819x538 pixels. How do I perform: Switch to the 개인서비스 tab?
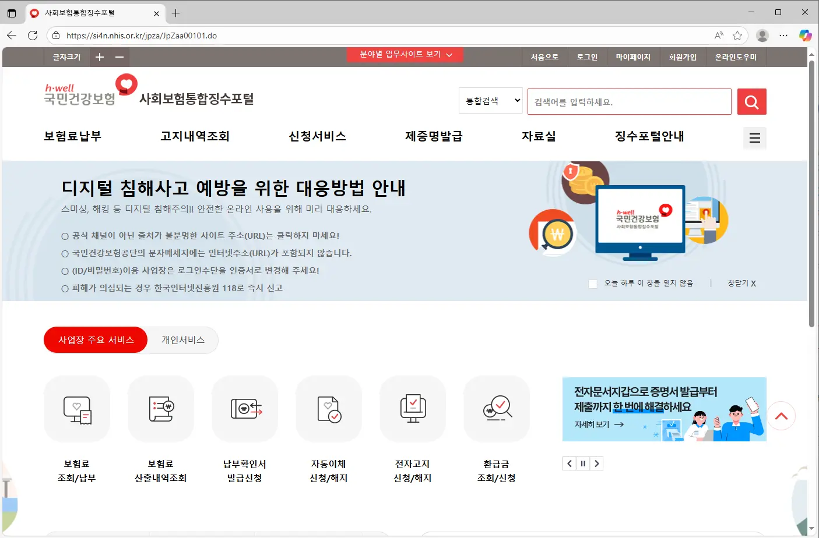pyautogui.click(x=181, y=339)
